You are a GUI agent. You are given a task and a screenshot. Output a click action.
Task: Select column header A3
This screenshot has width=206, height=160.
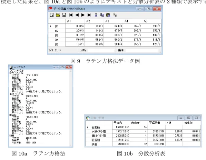(114, 21)
